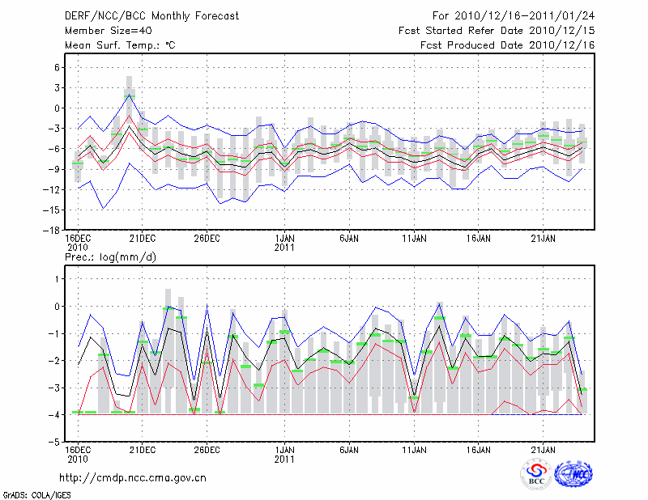The width and height of the screenshot is (648, 500).
Task: Click the BCC logo
Action: (x=536, y=474)
